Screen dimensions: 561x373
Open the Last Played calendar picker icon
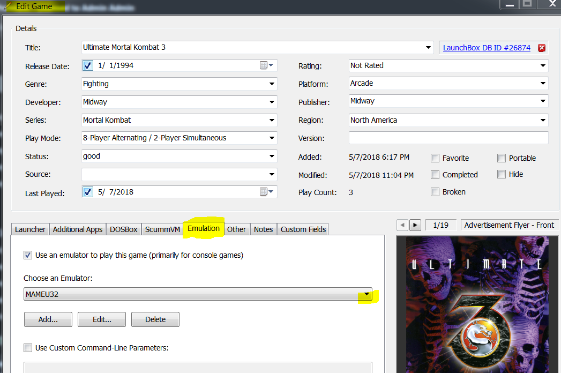pos(266,192)
